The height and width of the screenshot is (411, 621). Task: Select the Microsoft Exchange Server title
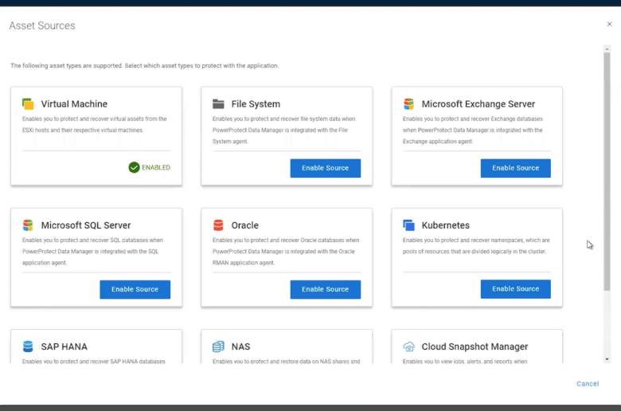(478, 104)
